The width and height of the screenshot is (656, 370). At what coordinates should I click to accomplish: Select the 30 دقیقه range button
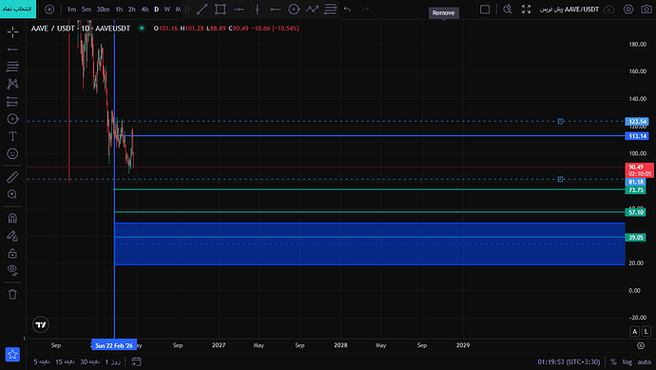click(89, 361)
